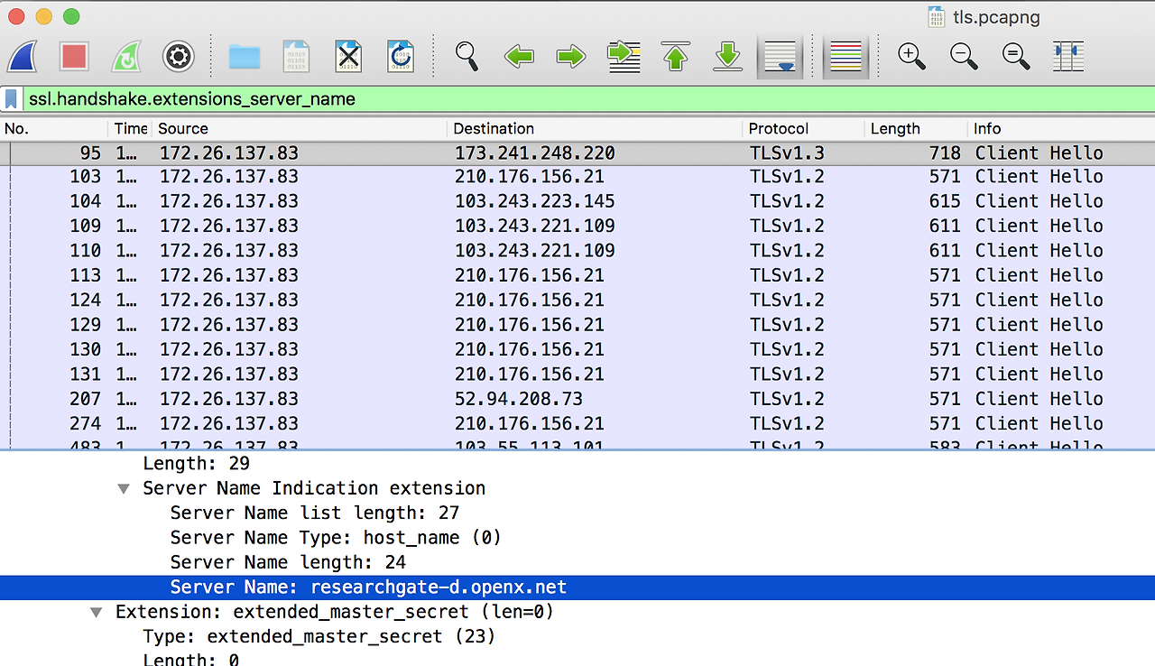
Task: Stop the running capture
Action: coord(74,57)
